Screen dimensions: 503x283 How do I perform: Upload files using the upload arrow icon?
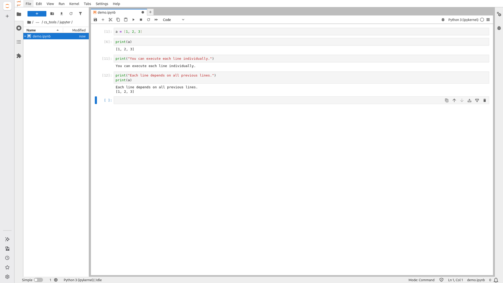[61, 13]
